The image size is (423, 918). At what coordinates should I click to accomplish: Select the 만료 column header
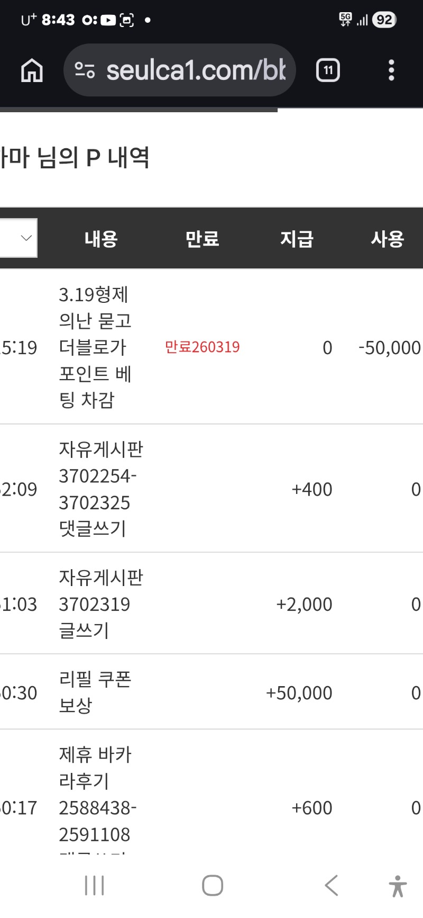(x=202, y=239)
